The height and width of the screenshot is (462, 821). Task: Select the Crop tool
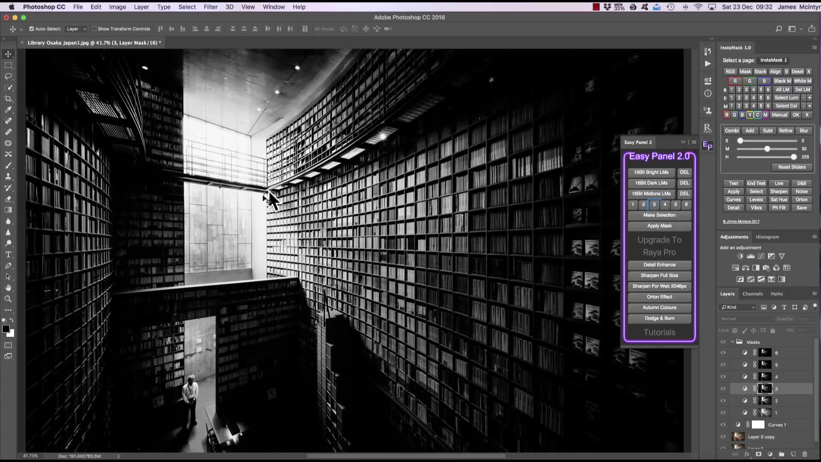coord(8,98)
